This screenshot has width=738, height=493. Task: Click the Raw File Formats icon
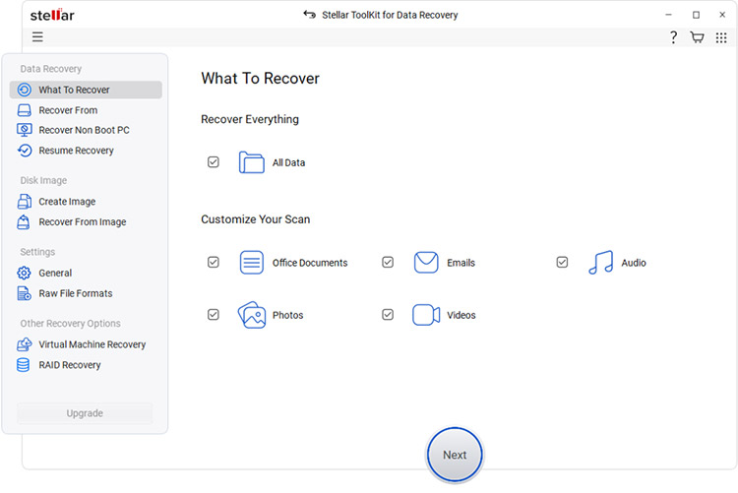click(25, 293)
